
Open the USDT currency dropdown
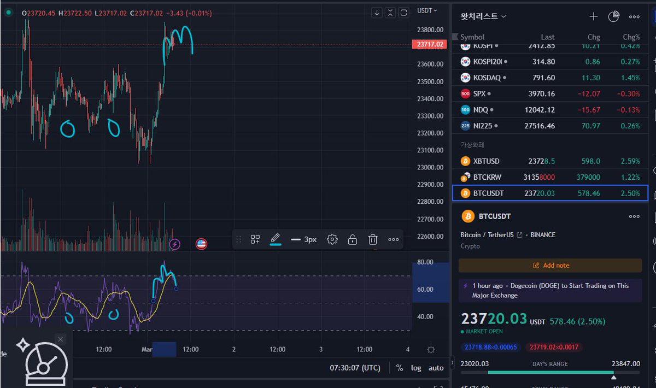pyautogui.click(x=427, y=10)
